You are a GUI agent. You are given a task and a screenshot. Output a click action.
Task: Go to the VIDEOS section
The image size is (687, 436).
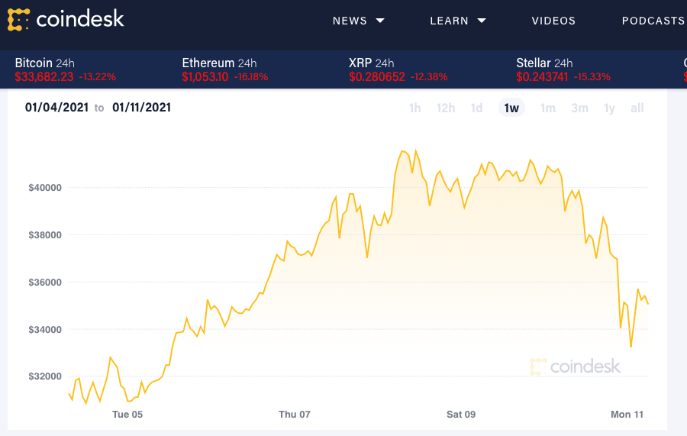tap(553, 21)
